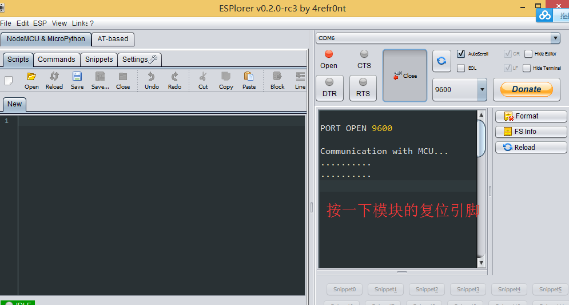This screenshot has width=569, height=305.
Task: Click the terminal vertical scrollbar thumb
Action: pos(481,138)
